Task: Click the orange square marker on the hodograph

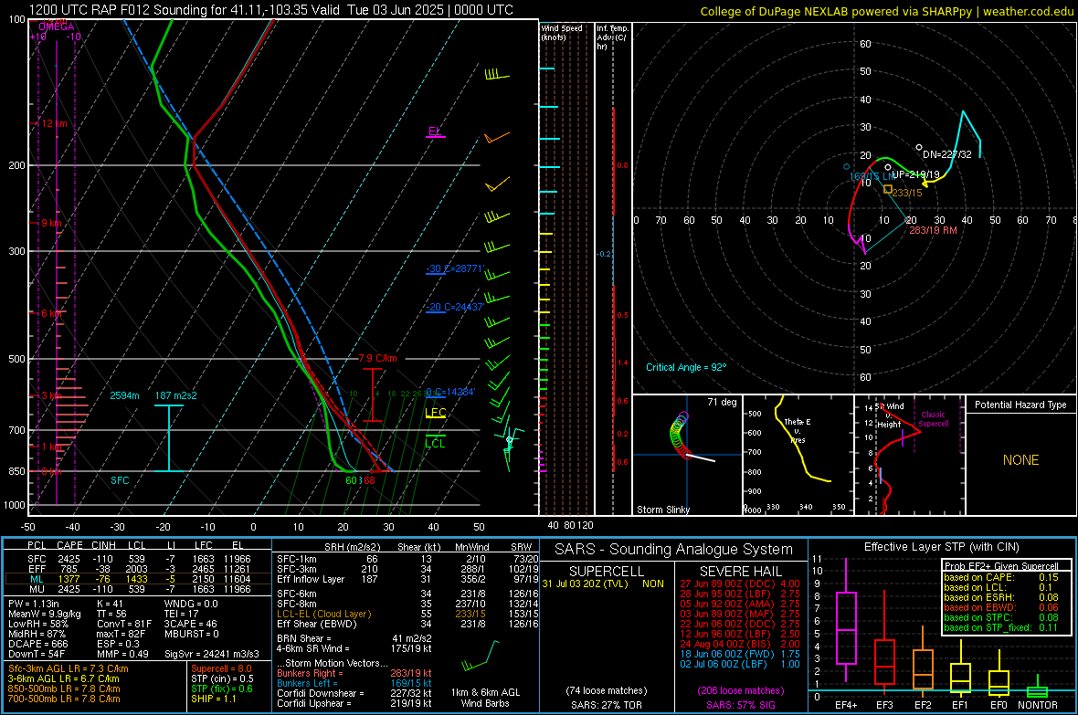Action: (x=888, y=189)
